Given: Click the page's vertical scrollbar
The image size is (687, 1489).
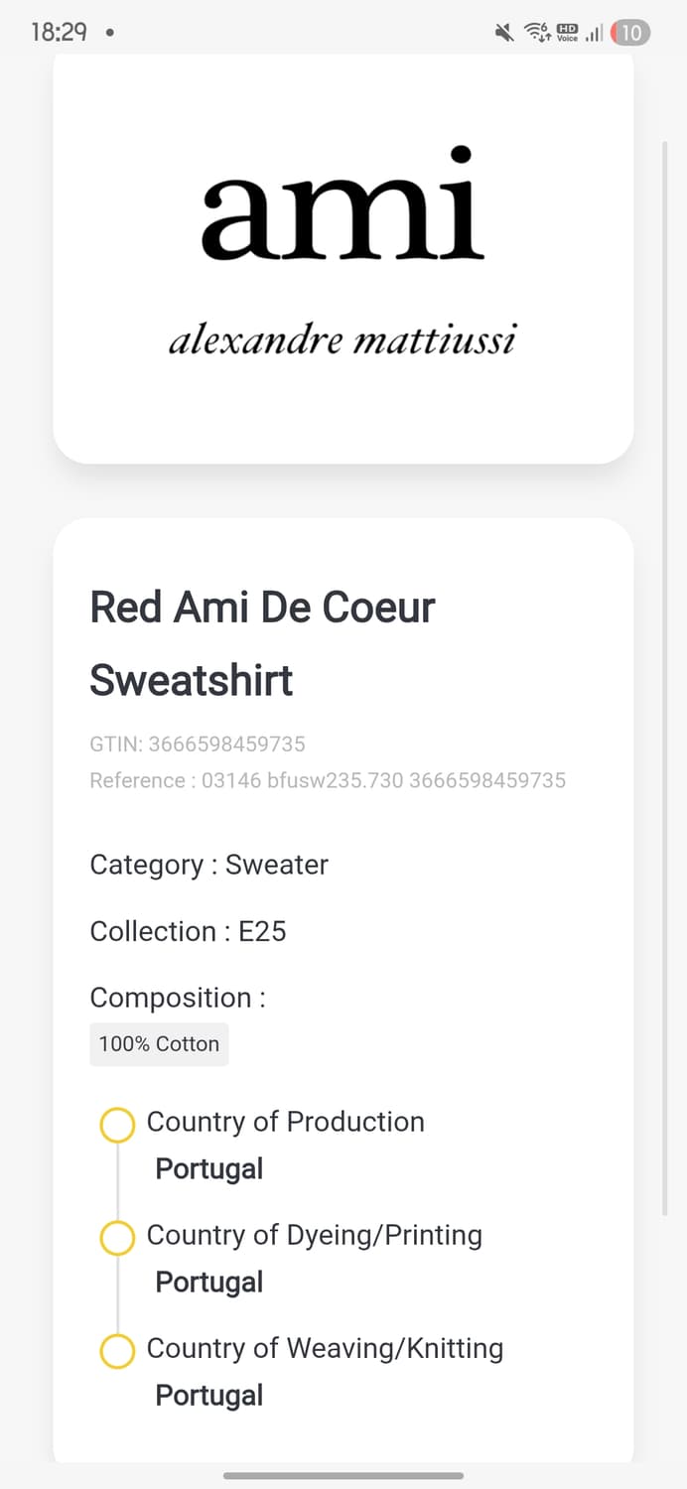Looking at the screenshot, I should tap(665, 675).
